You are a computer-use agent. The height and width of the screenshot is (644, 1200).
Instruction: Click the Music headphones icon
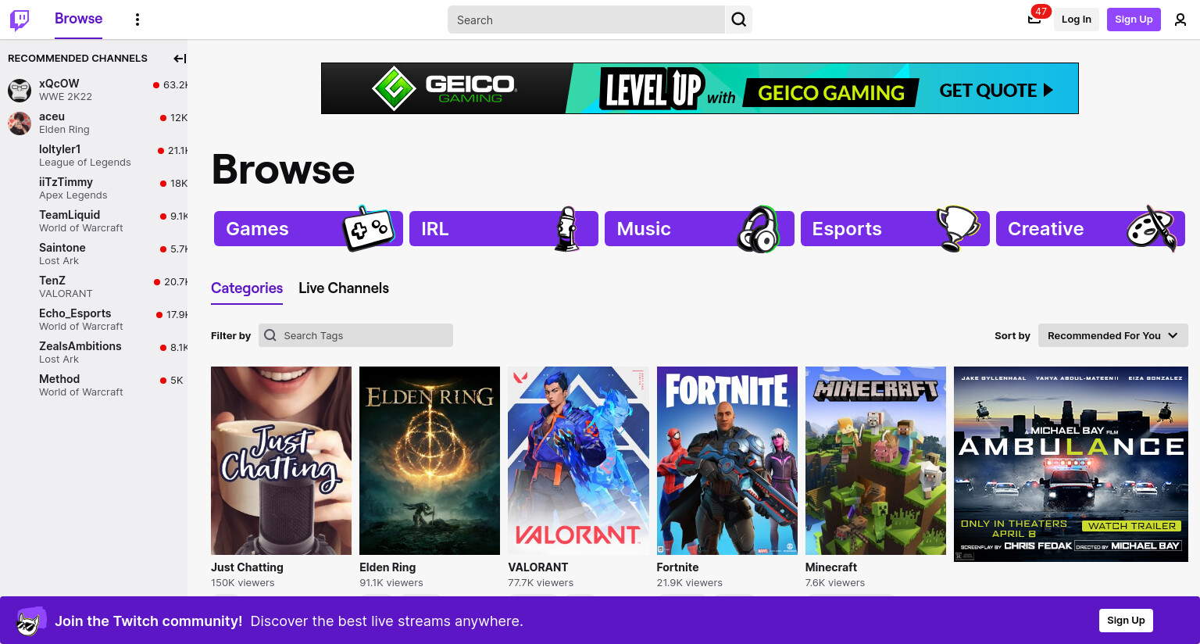click(x=759, y=229)
